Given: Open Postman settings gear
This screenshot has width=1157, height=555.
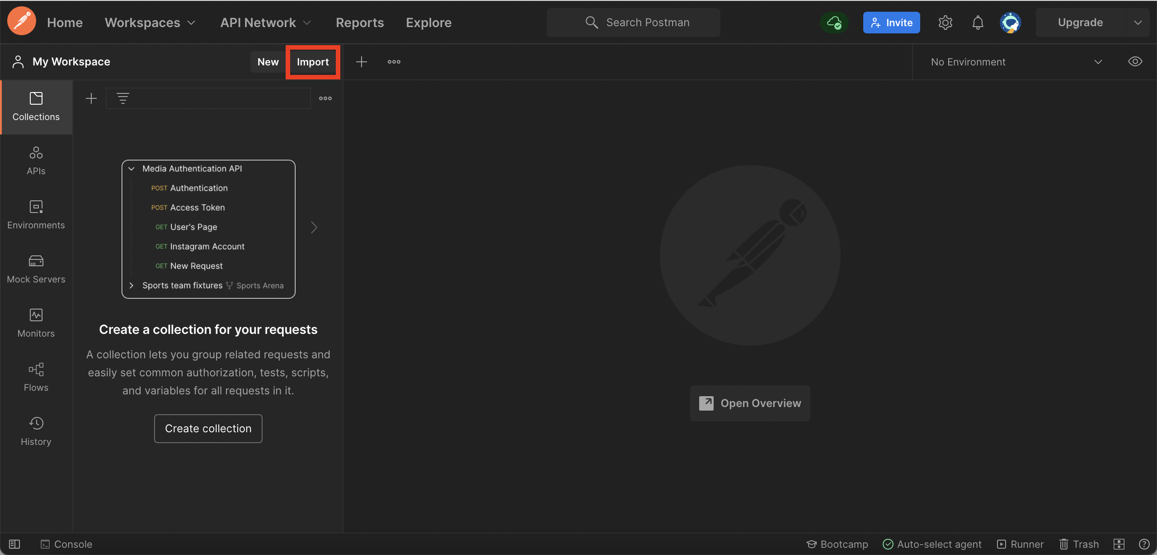Looking at the screenshot, I should tap(945, 22).
